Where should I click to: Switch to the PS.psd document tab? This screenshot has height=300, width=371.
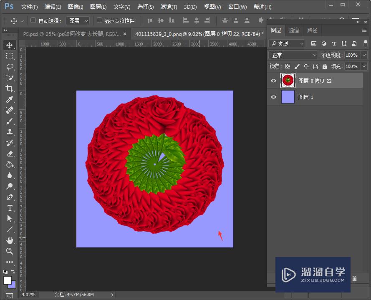tap(72, 34)
